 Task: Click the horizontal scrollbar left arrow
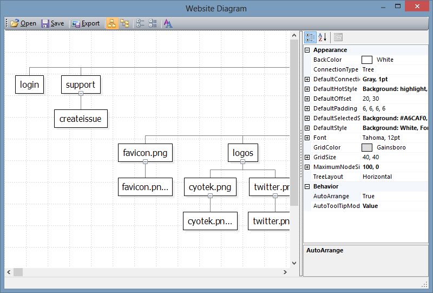[9, 272]
